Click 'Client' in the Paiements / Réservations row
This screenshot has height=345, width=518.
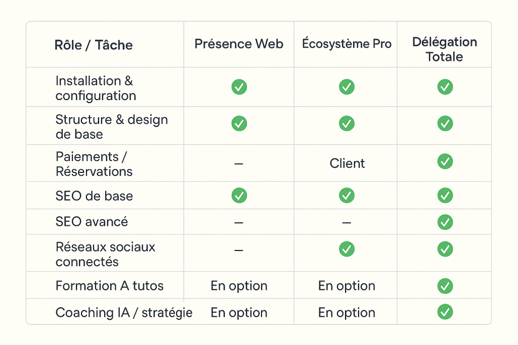click(x=347, y=163)
